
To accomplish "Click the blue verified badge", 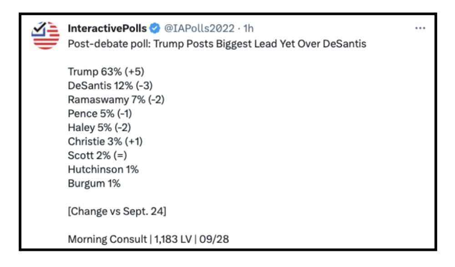I will point(155,29).
